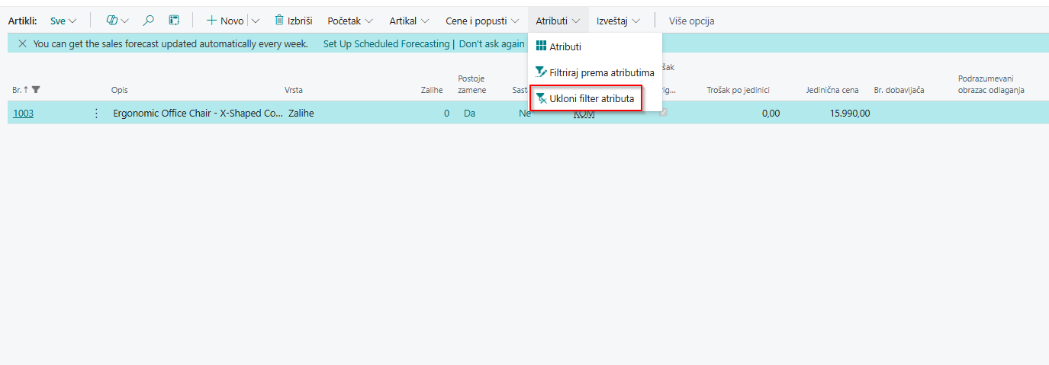
Task: Click the Don't ask again link
Action: coord(491,44)
